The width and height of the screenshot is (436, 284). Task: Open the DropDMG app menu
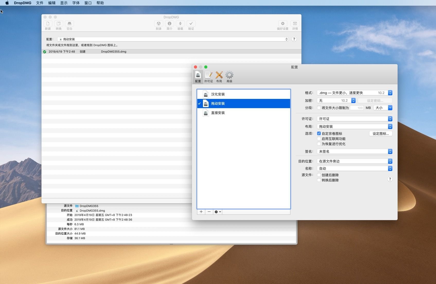(x=23, y=3)
